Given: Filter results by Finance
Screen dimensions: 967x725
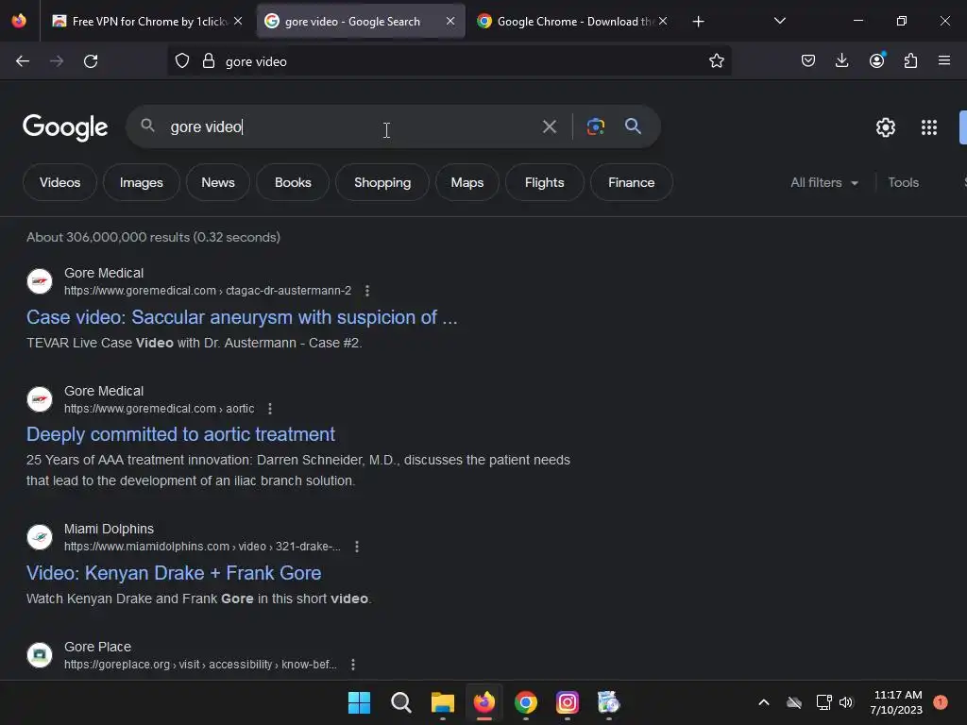Looking at the screenshot, I should 632,182.
